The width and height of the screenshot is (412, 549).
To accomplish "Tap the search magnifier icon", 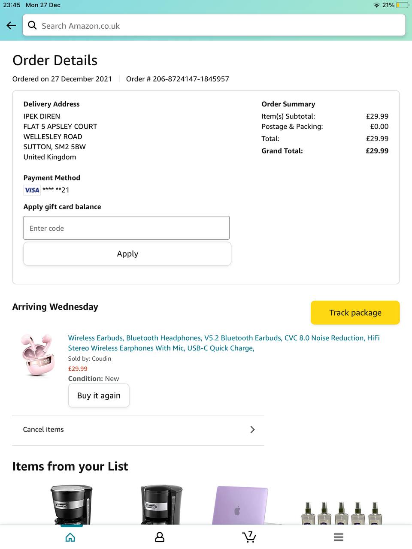I will (x=32, y=26).
